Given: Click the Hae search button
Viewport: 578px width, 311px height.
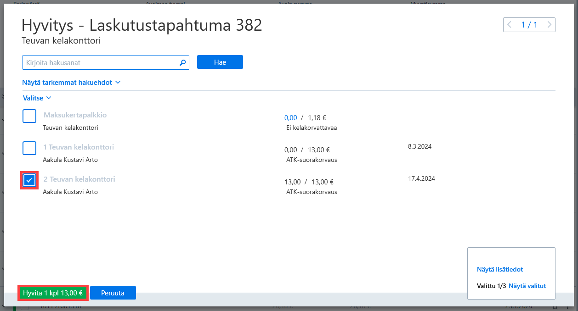Looking at the screenshot, I should tap(220, 62).
